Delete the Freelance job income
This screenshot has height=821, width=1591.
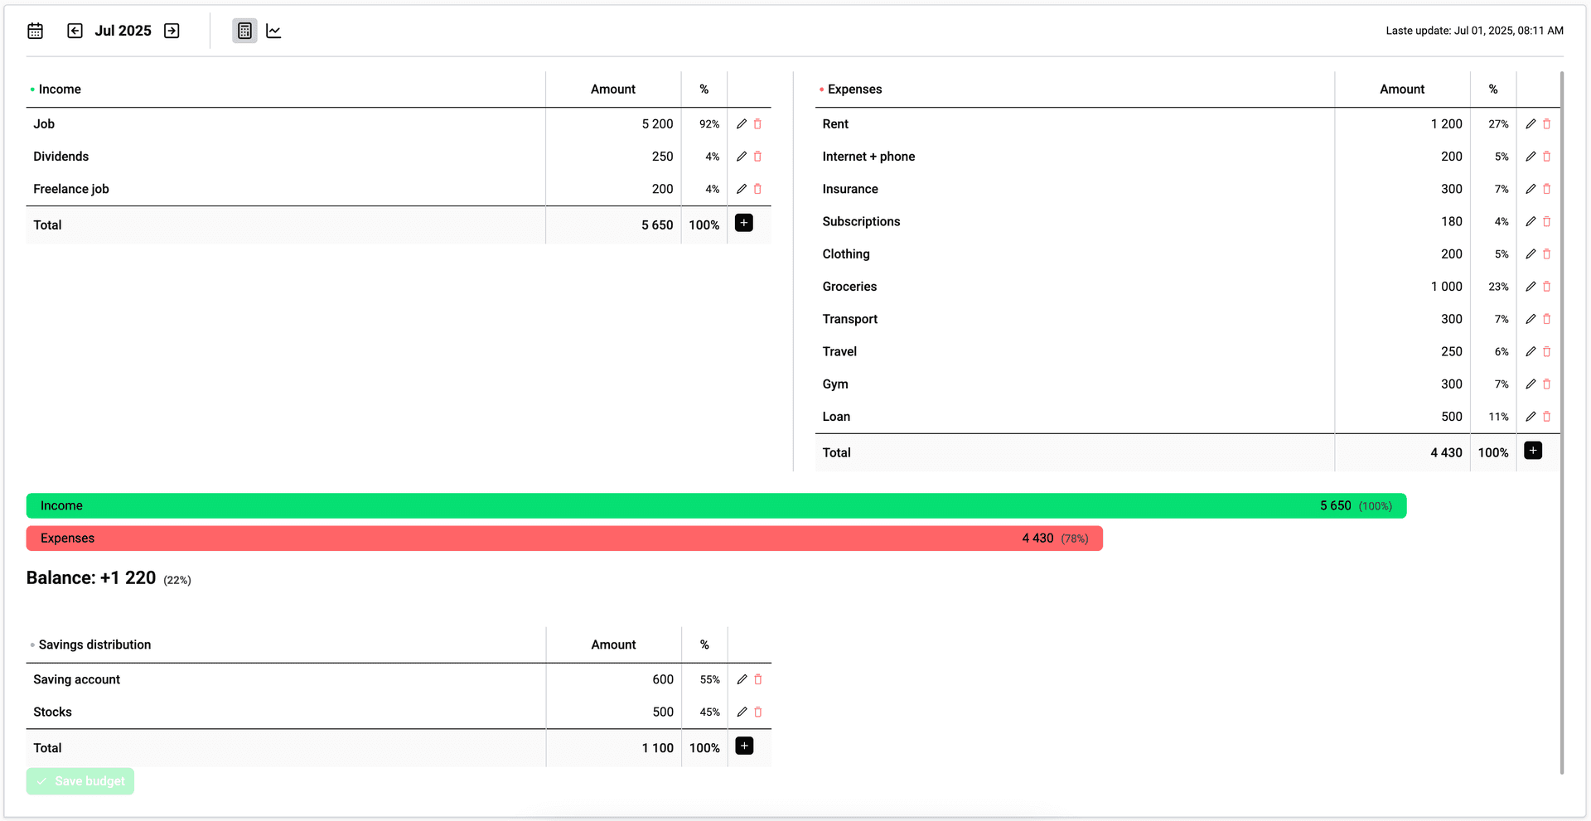pos(758,188)
